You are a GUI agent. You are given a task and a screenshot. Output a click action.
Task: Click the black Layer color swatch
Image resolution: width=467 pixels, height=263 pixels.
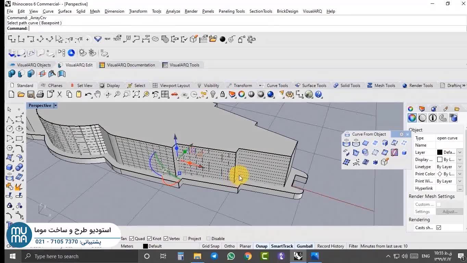click(x=440, y=152)
